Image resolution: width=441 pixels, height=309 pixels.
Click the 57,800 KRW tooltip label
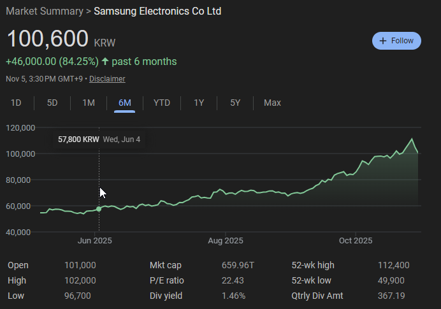click(x=78, y=140)
